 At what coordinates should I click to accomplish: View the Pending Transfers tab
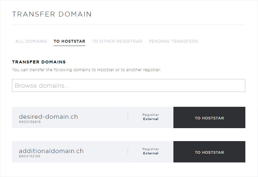click(173, 41)
